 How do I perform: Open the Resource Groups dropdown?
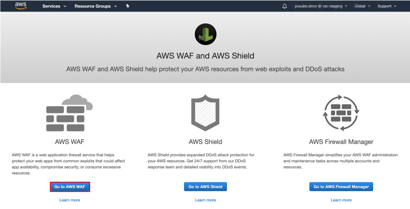[x=96, y=6]
